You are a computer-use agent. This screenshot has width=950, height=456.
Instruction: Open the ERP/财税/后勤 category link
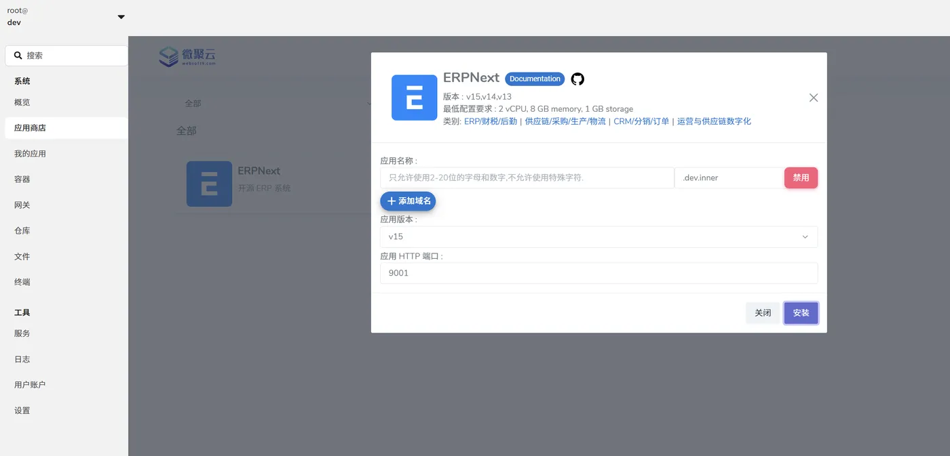[x=491, y=121]
